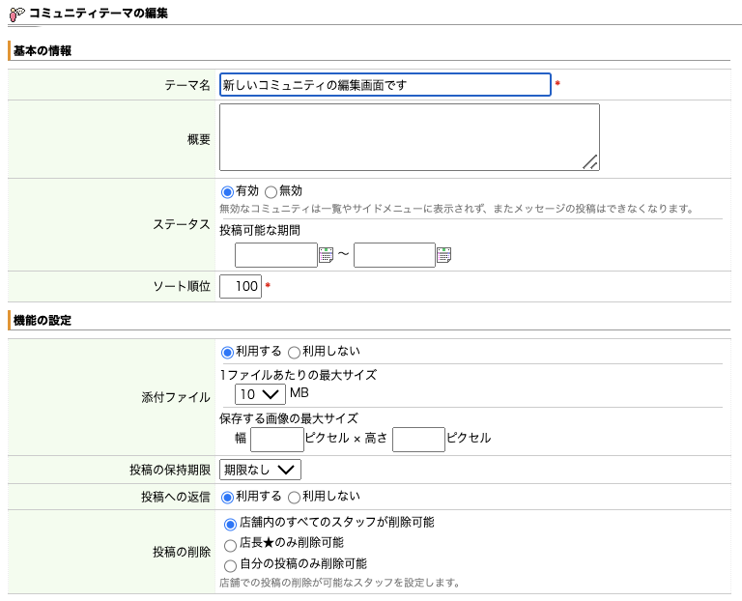
Task: Select 利用する for 投稿への返信
Action: [228, 498]
